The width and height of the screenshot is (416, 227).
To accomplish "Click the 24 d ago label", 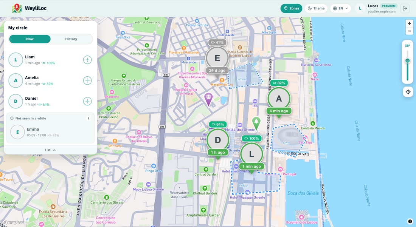I will 217,71.
